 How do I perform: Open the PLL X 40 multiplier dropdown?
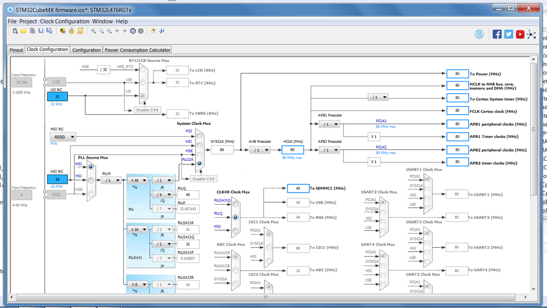click(137, 180)
